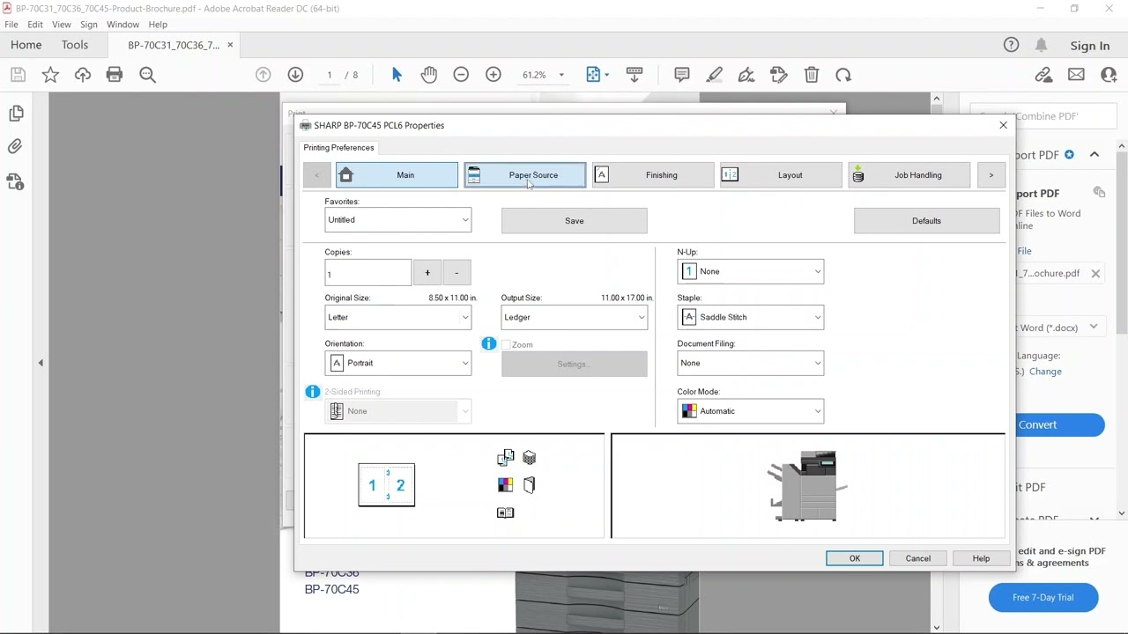
Task: Open the File menu
Action: tap(11, 25)
